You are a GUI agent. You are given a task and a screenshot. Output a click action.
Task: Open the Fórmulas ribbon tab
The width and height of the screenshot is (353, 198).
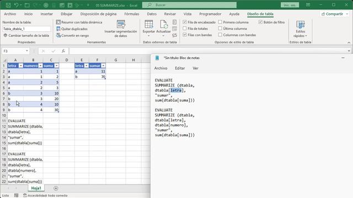pos(132,14)
